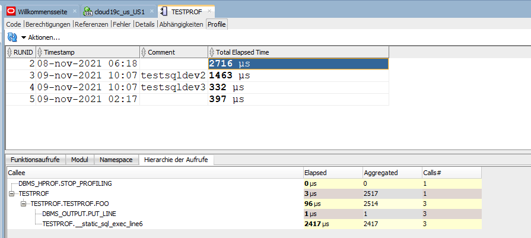This screenshot has height=238, width=531.
Task: Open the Aktionen... dropdown menu
Action: tap(40, 37)
